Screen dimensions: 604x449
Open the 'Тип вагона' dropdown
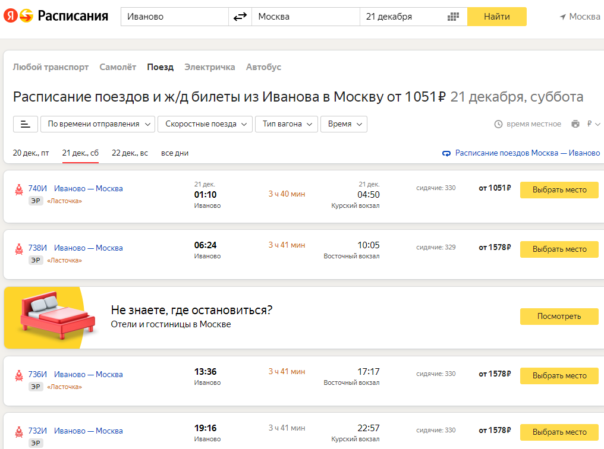click(287, 124)
